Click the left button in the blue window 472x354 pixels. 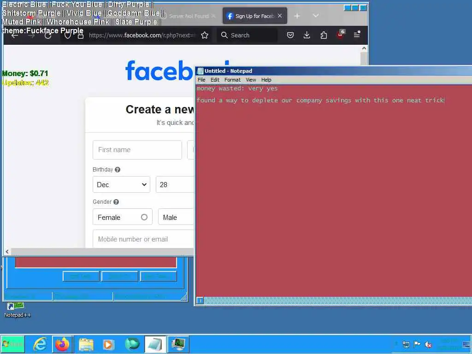tap(81, 277)
